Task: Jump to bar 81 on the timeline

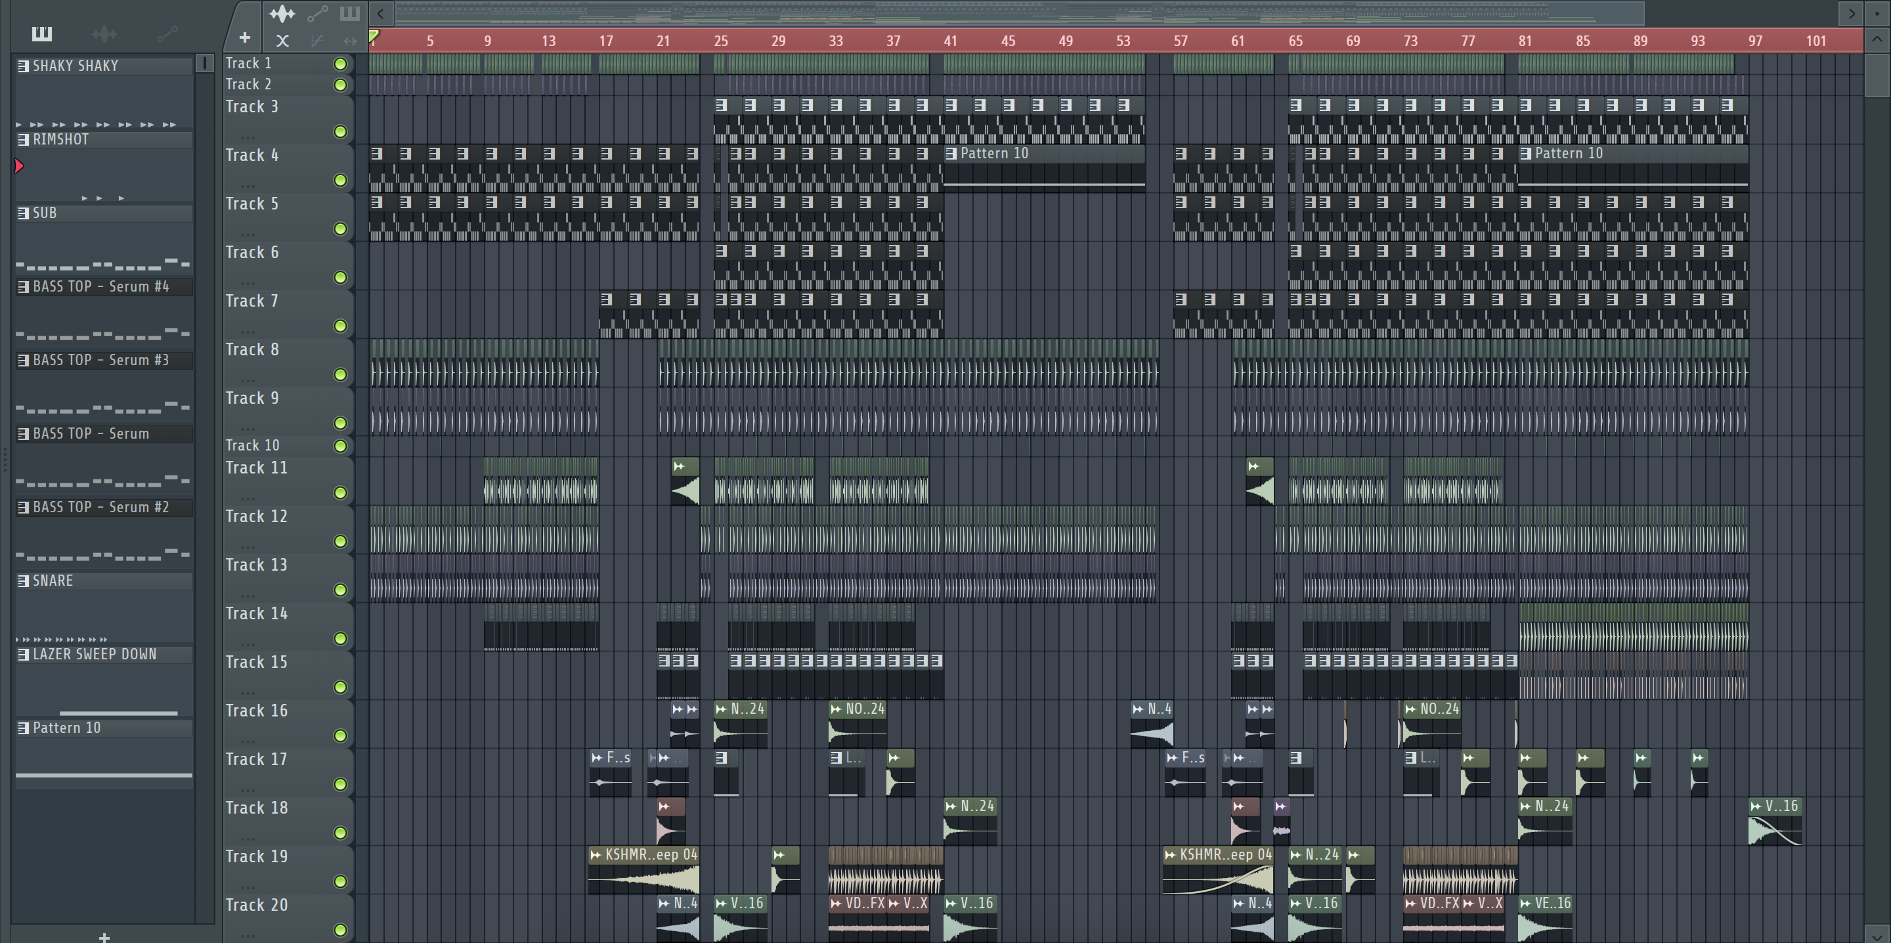Action: (x=1525, y=41)
